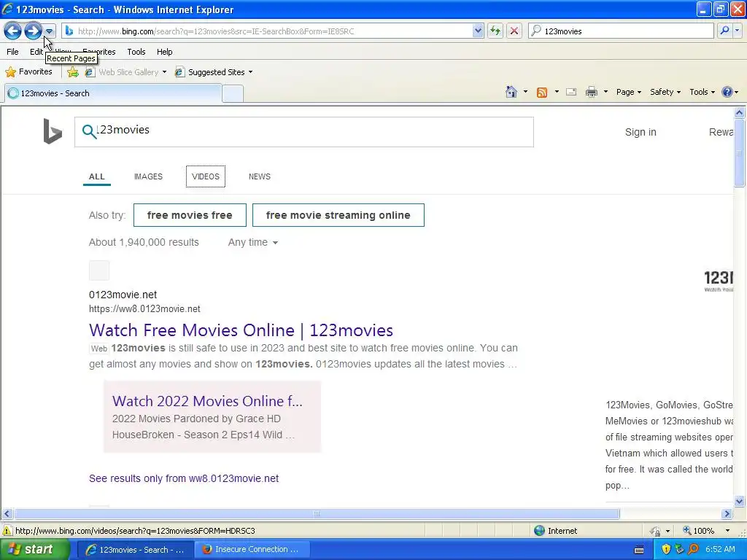Click the Bing logo on page
This screenshot has width=747, height=560.
53,131
